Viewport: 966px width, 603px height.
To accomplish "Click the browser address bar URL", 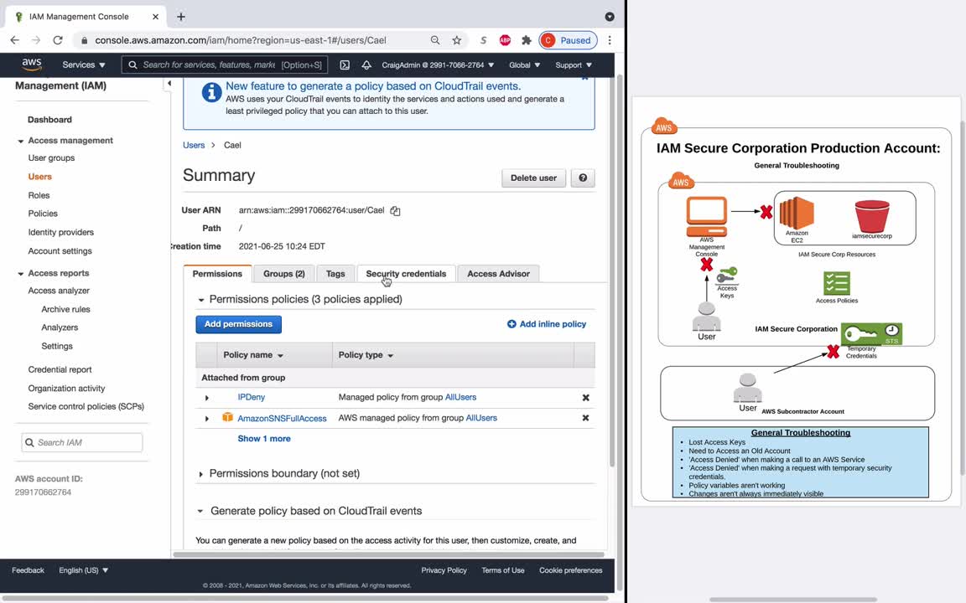I will [x=241, y=40].
